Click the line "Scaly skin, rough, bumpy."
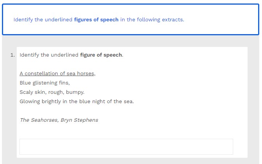 tap(52, 92)
